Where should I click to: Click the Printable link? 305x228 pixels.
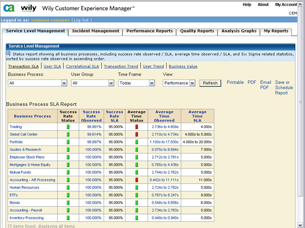(235, 82)
